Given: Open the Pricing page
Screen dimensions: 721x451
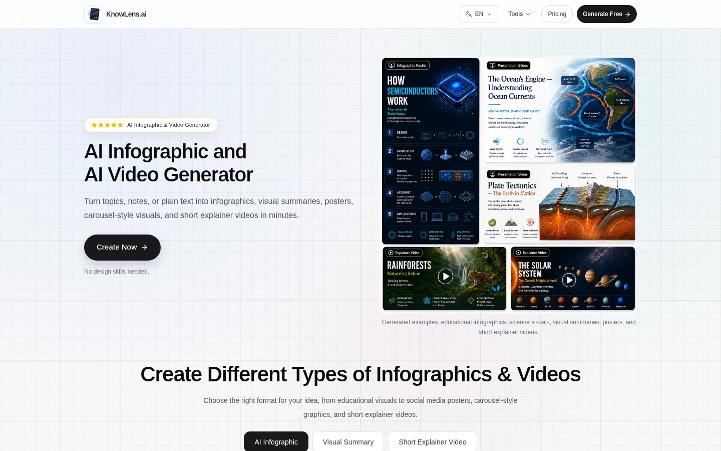Looking at the screenshot, I should [x=557, y=14].
